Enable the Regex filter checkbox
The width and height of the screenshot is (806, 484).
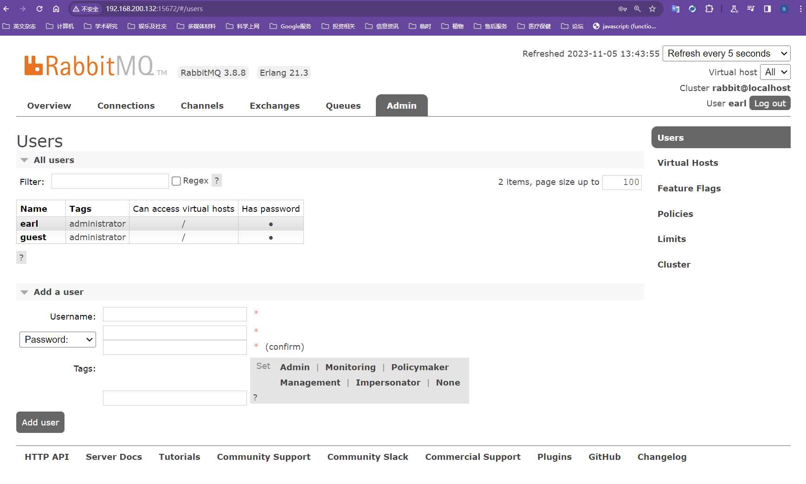(176, 181)
